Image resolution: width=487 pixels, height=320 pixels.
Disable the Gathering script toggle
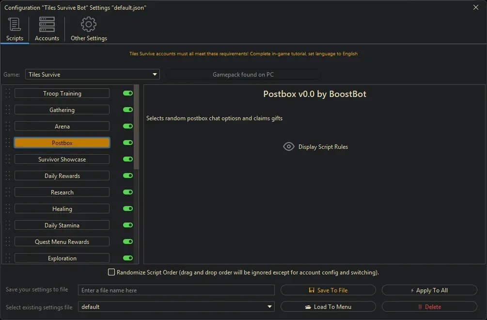coord(128,110)
